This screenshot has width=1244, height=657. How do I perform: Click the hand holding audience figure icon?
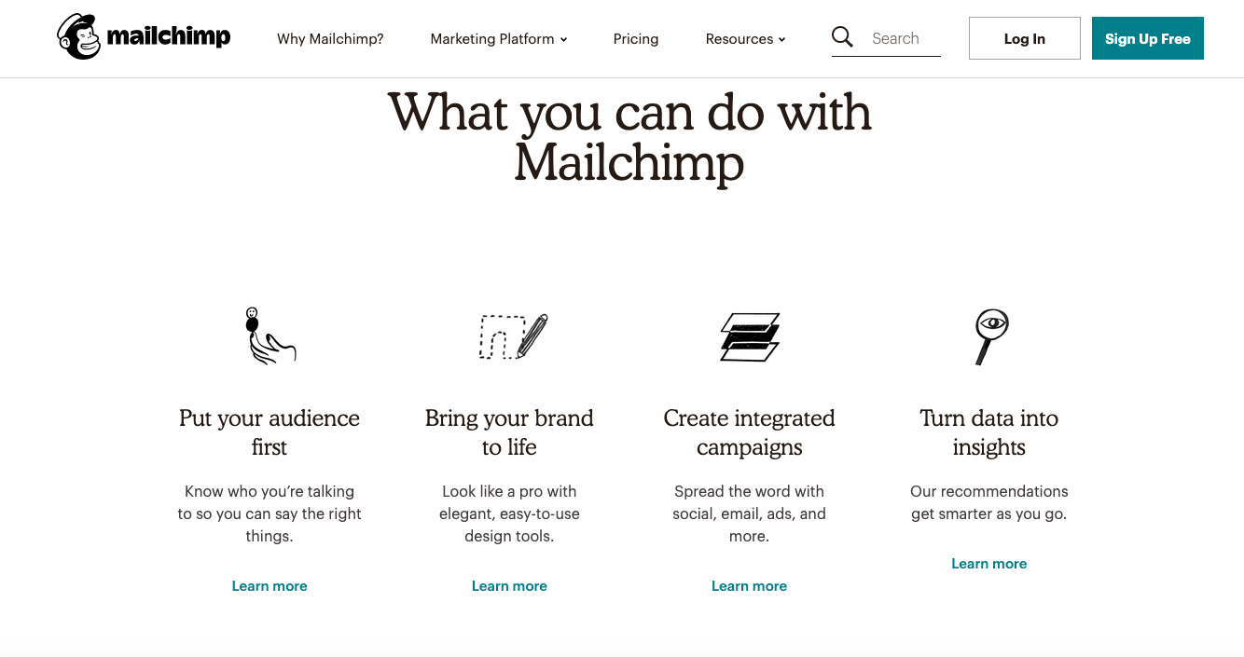269,335
